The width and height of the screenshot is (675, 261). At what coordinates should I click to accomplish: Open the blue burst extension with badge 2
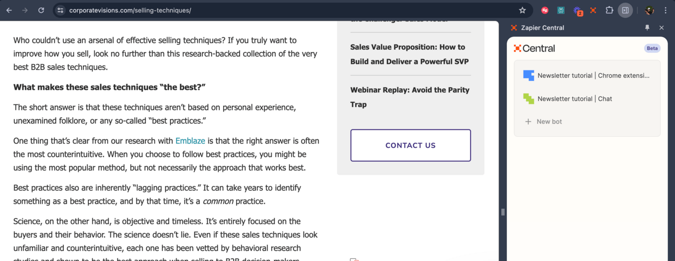(x=577, y=10)
